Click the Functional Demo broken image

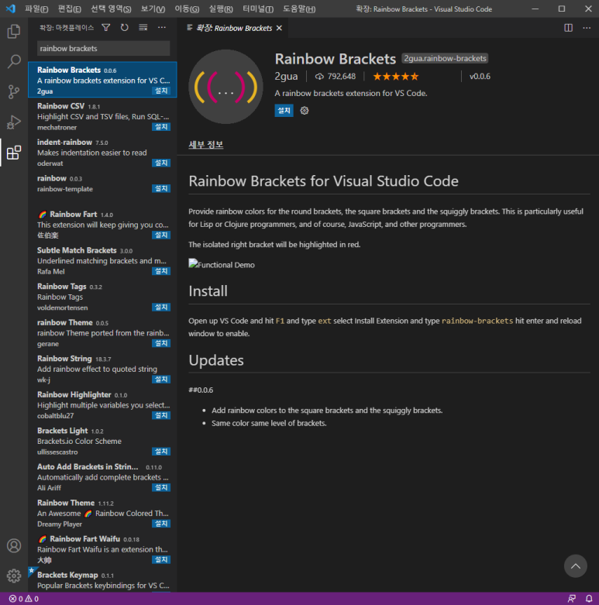222,264
